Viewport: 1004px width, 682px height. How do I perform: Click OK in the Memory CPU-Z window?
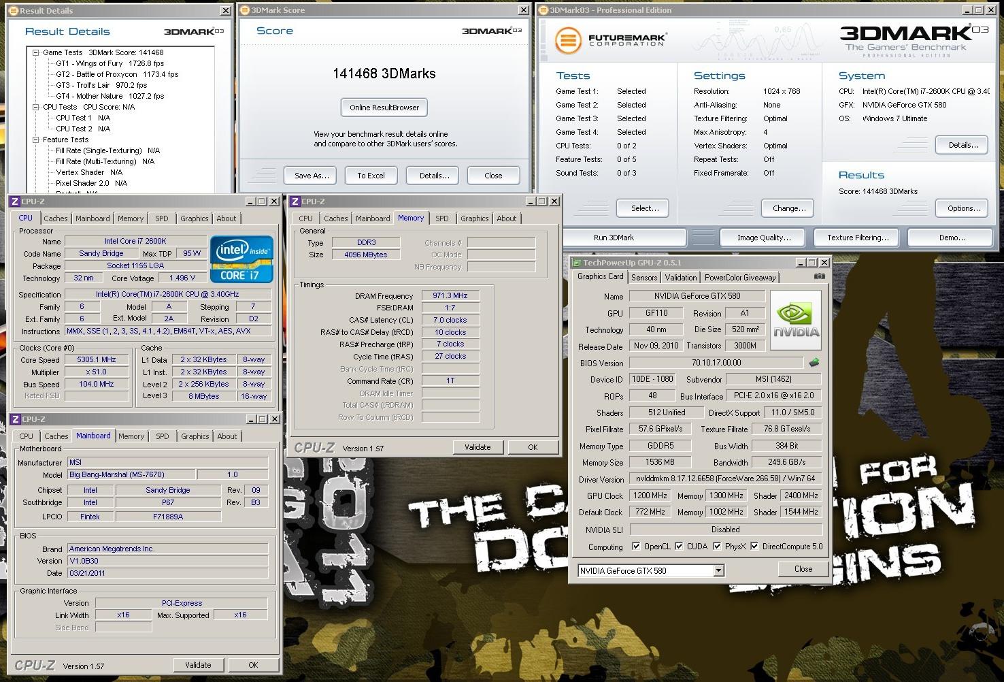coord(533,447)
